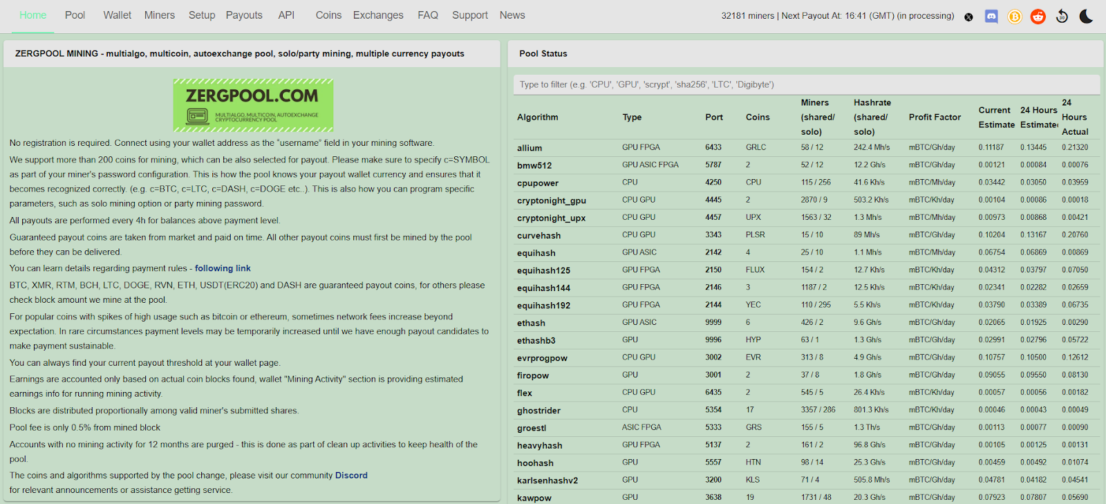Open the FAQ page
This screenshot has height=504, width=1106.
(428, 15)
